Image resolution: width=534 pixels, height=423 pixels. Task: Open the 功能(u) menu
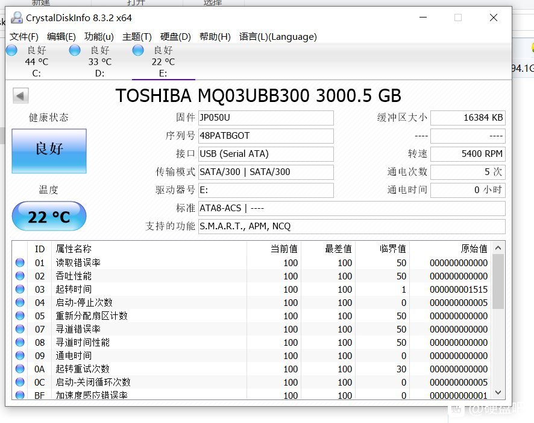99,36
